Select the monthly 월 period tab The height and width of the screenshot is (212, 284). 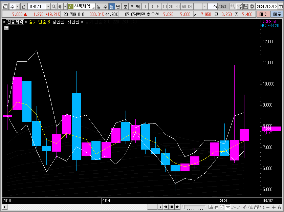point(112,7)
